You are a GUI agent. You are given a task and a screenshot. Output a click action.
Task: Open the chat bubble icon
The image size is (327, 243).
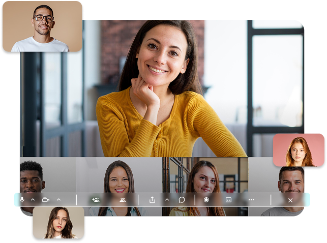(x=182, y=200)
